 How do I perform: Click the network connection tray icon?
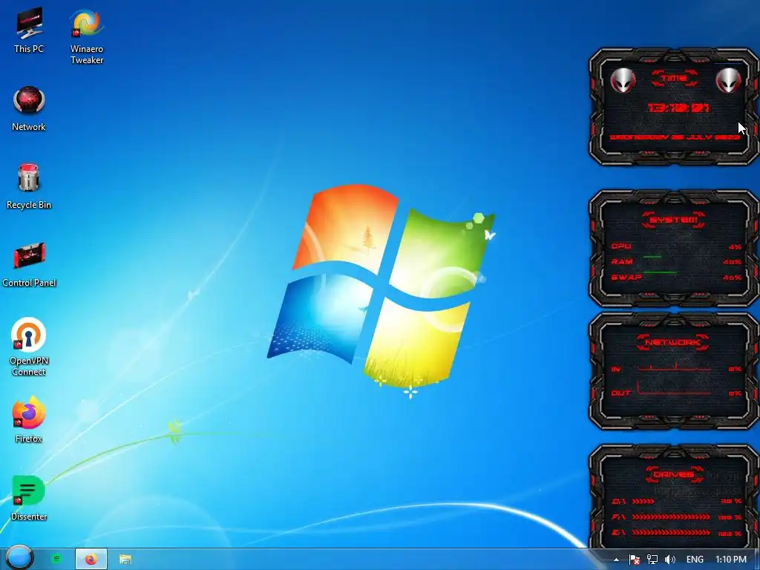coord(652,560)
